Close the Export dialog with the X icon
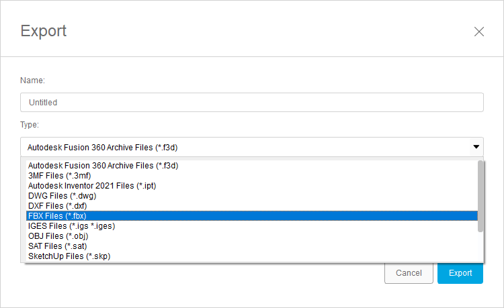 click(x=479, y=32)
